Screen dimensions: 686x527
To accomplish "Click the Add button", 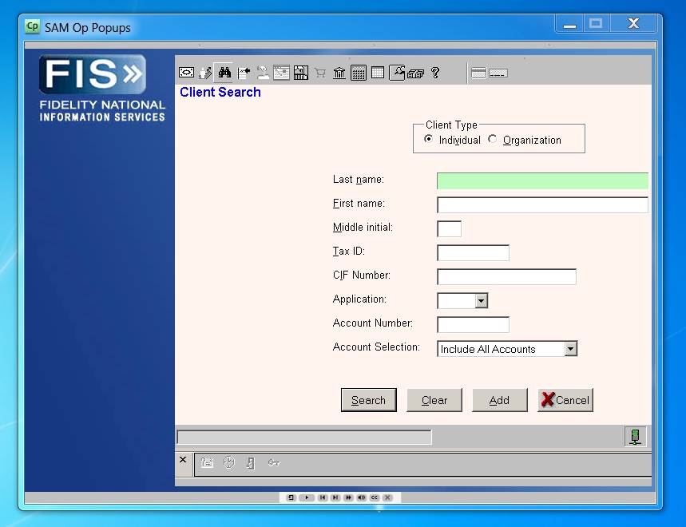I will (x=500, y=400).
